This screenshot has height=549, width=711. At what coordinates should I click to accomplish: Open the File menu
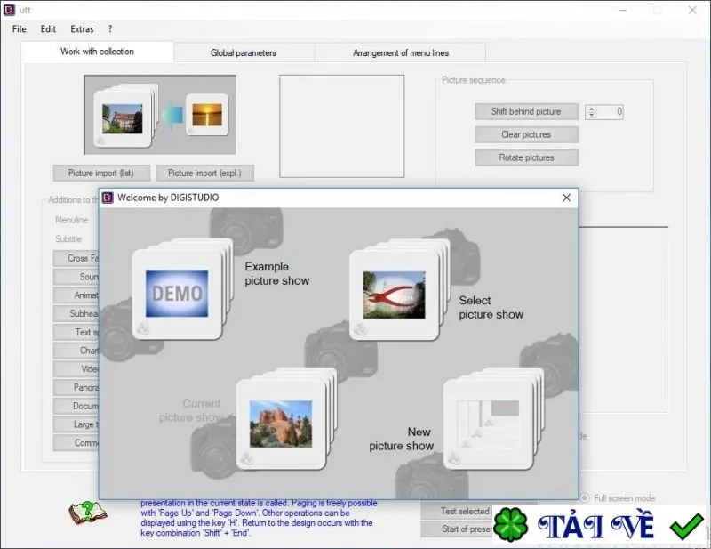coord(19,29)
